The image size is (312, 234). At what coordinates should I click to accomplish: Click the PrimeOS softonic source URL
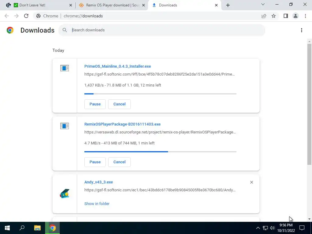pos(160,74)
